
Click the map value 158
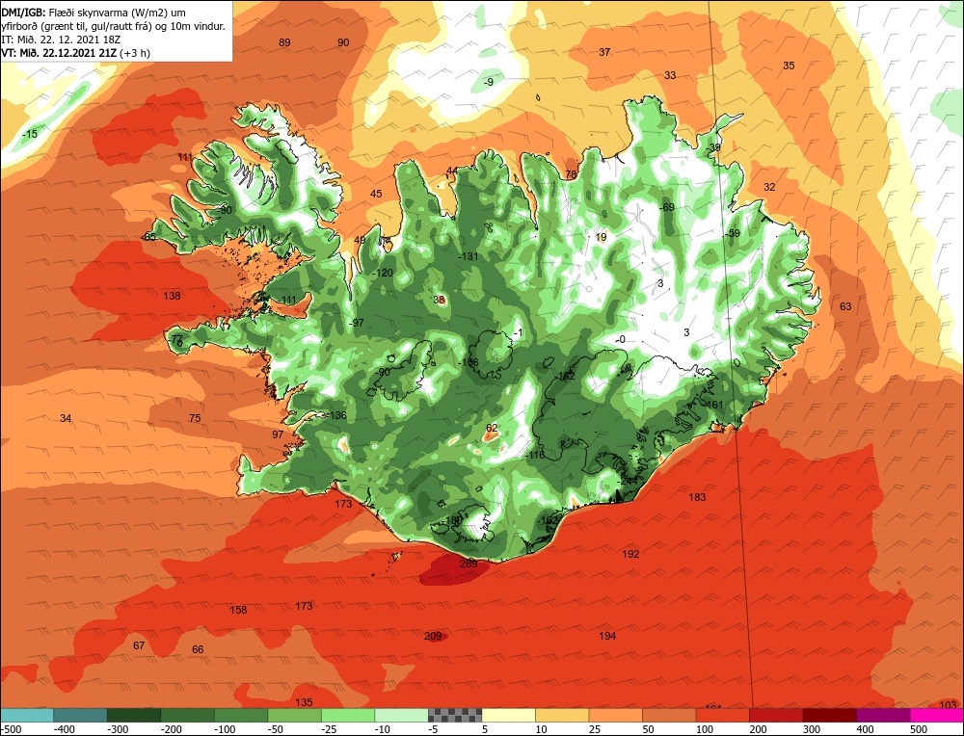tap(238, 610)
